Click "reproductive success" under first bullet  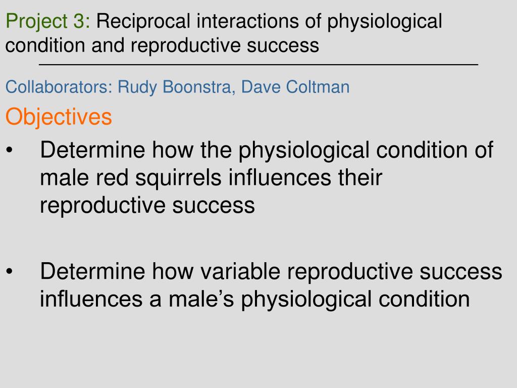point(147,206)
